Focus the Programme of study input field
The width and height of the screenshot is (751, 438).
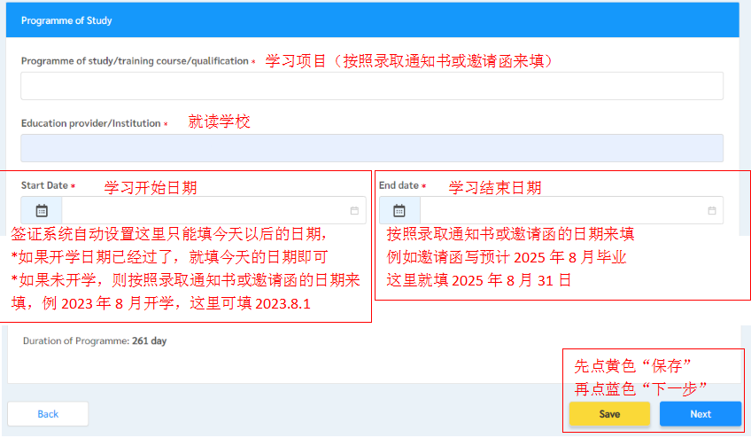(x=372, y=86)
